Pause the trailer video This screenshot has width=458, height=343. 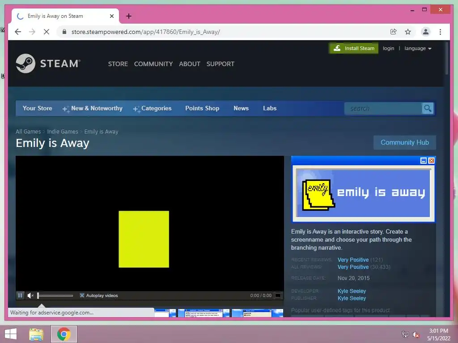20,296
